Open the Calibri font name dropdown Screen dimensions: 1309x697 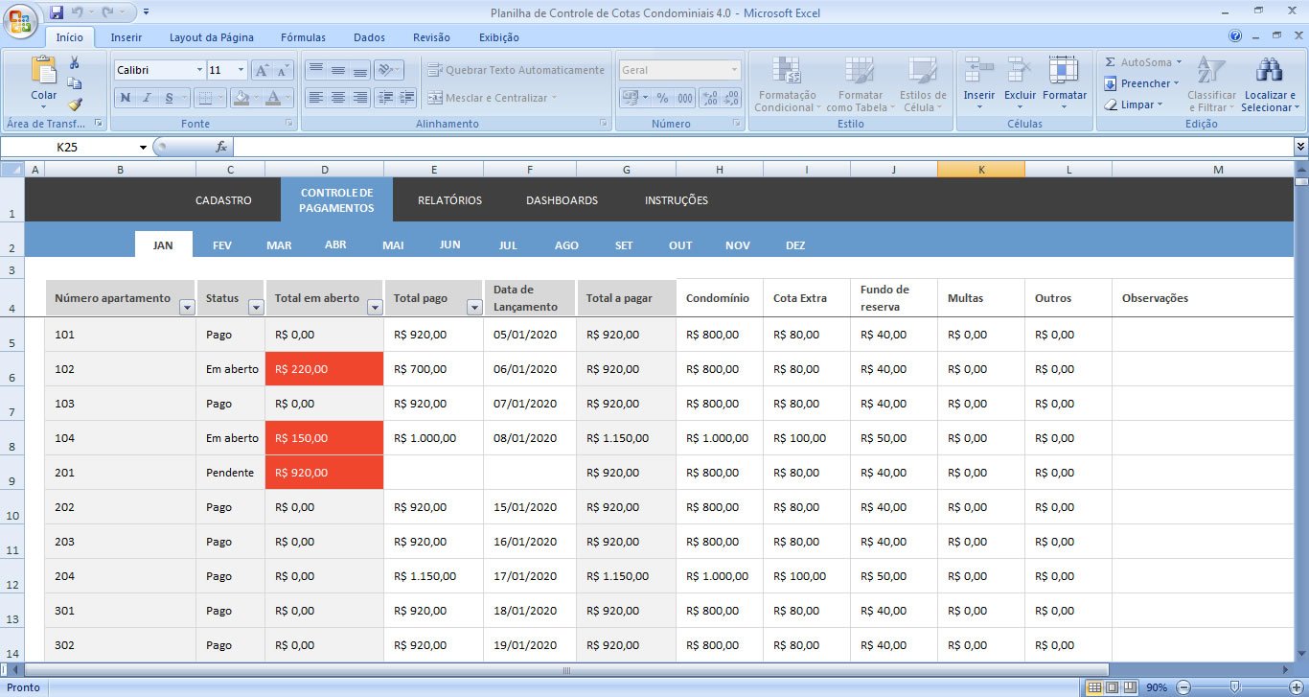(x=199, y=70)
